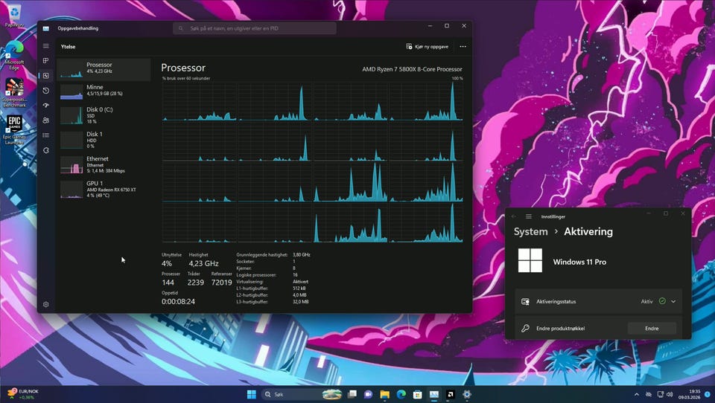Click the "% bruk over 60 sekunder" label

point(186,78)
